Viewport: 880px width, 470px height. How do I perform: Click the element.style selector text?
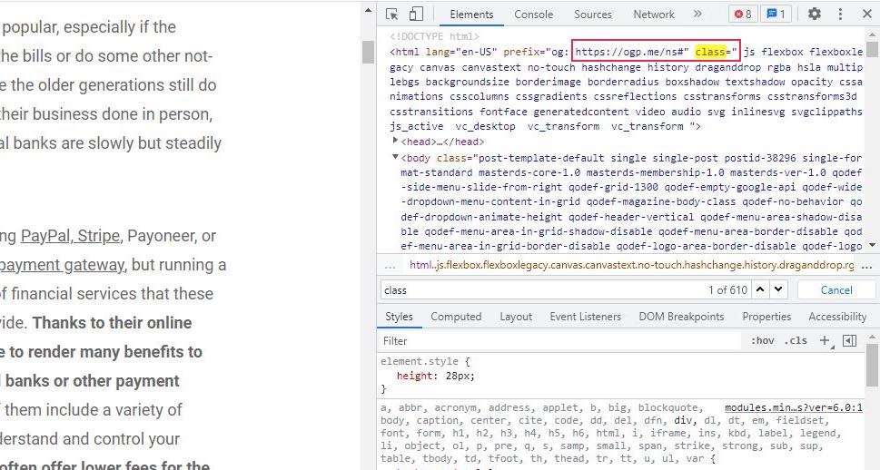point(420,361)
